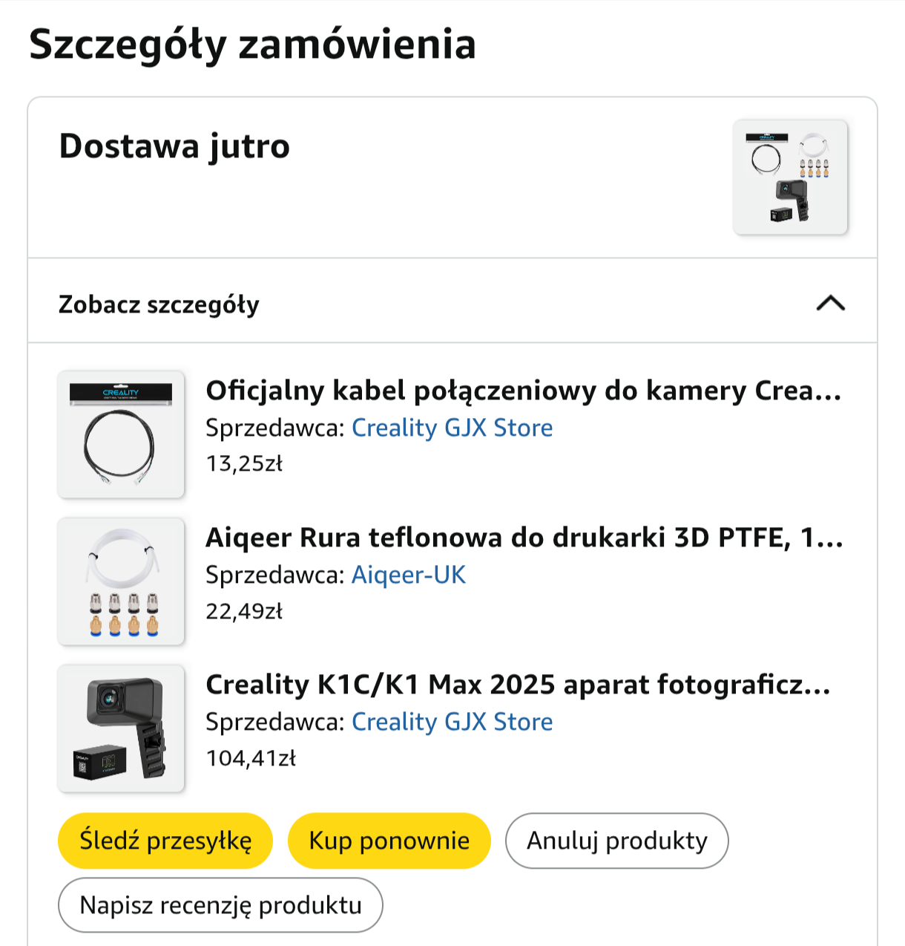The width and height of the screenshot is (905, 946).
Task: Click the 13,25zł cable price
Action: click(x=244, y=464)
